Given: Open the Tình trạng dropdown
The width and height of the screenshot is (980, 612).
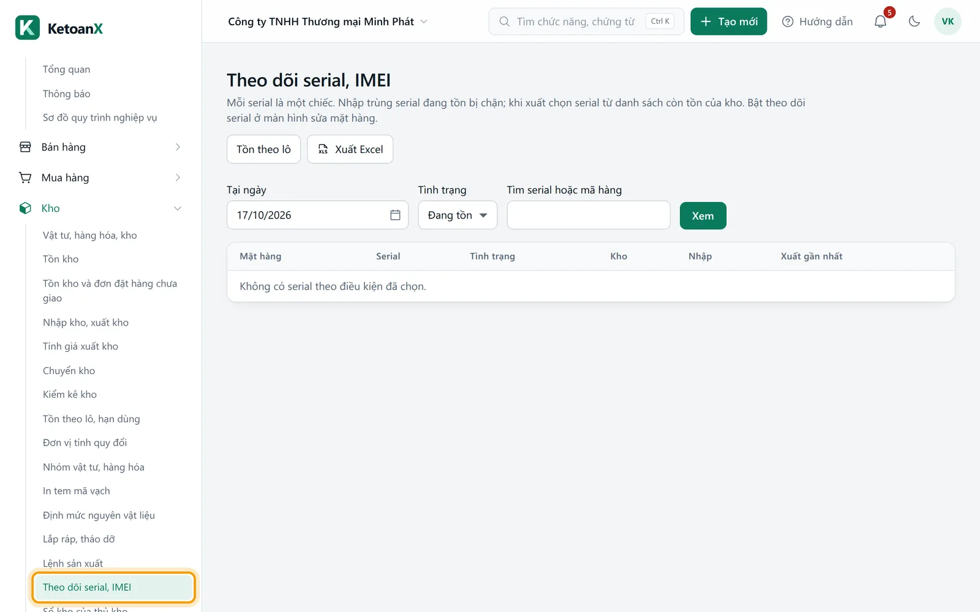Looking at the screenshot, I should pos(458,215).
